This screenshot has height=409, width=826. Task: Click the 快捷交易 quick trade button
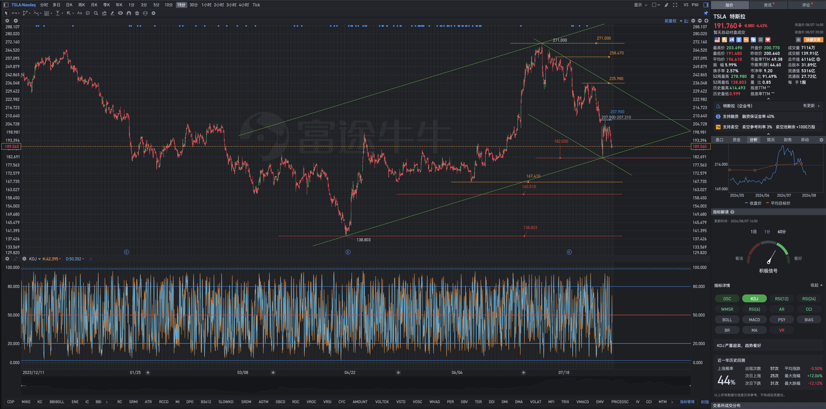pos(813,40)
